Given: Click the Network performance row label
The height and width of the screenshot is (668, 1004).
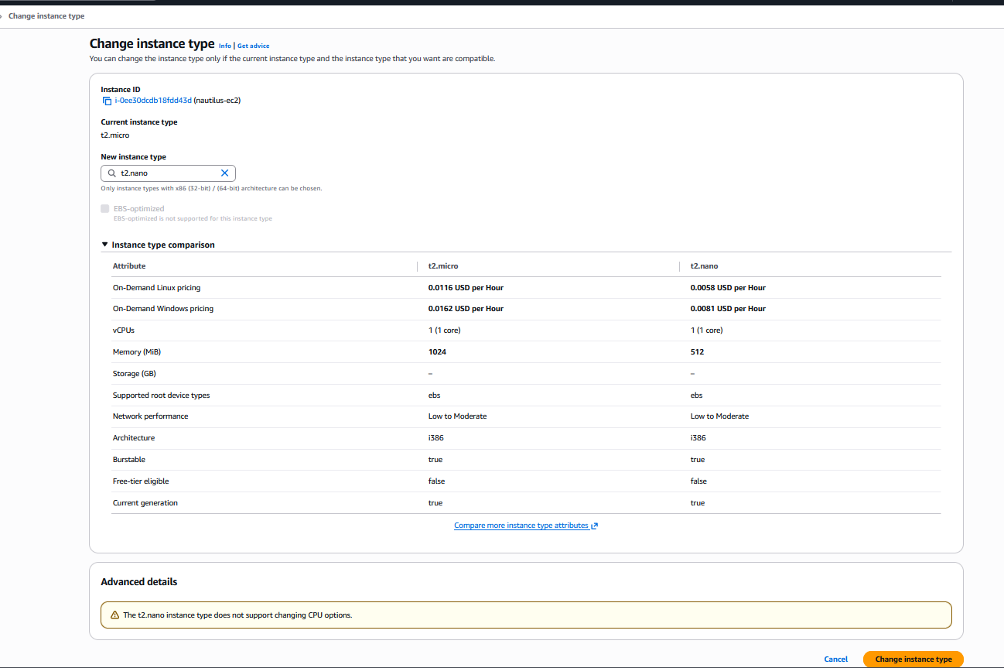Looking at the screenshot, I should [150, 416].
